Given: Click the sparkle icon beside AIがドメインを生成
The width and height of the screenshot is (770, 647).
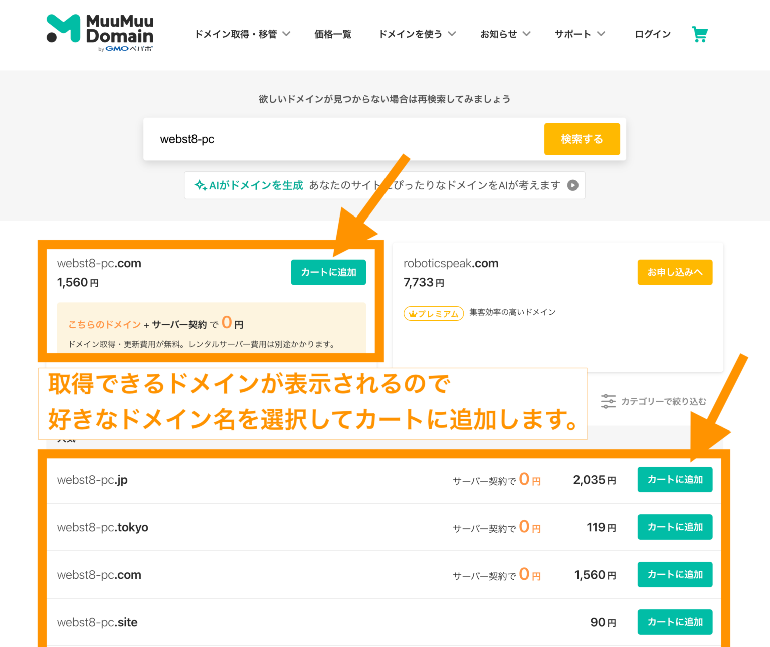Looking at the screenshot, I should (x=200, y=185).
